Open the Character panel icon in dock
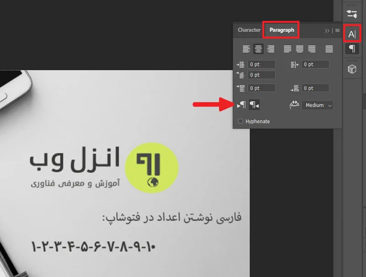 click(352, 34)
